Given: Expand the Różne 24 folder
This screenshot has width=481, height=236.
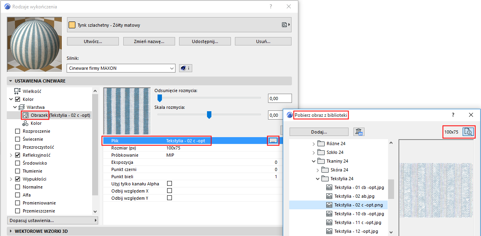Looking at the screenshot, I should point(313,144).
